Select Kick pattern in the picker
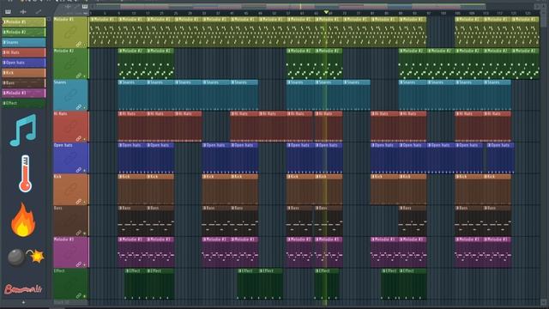Image resolution: width=549 pixels, height=309 pixels. (x=24, y=73)
